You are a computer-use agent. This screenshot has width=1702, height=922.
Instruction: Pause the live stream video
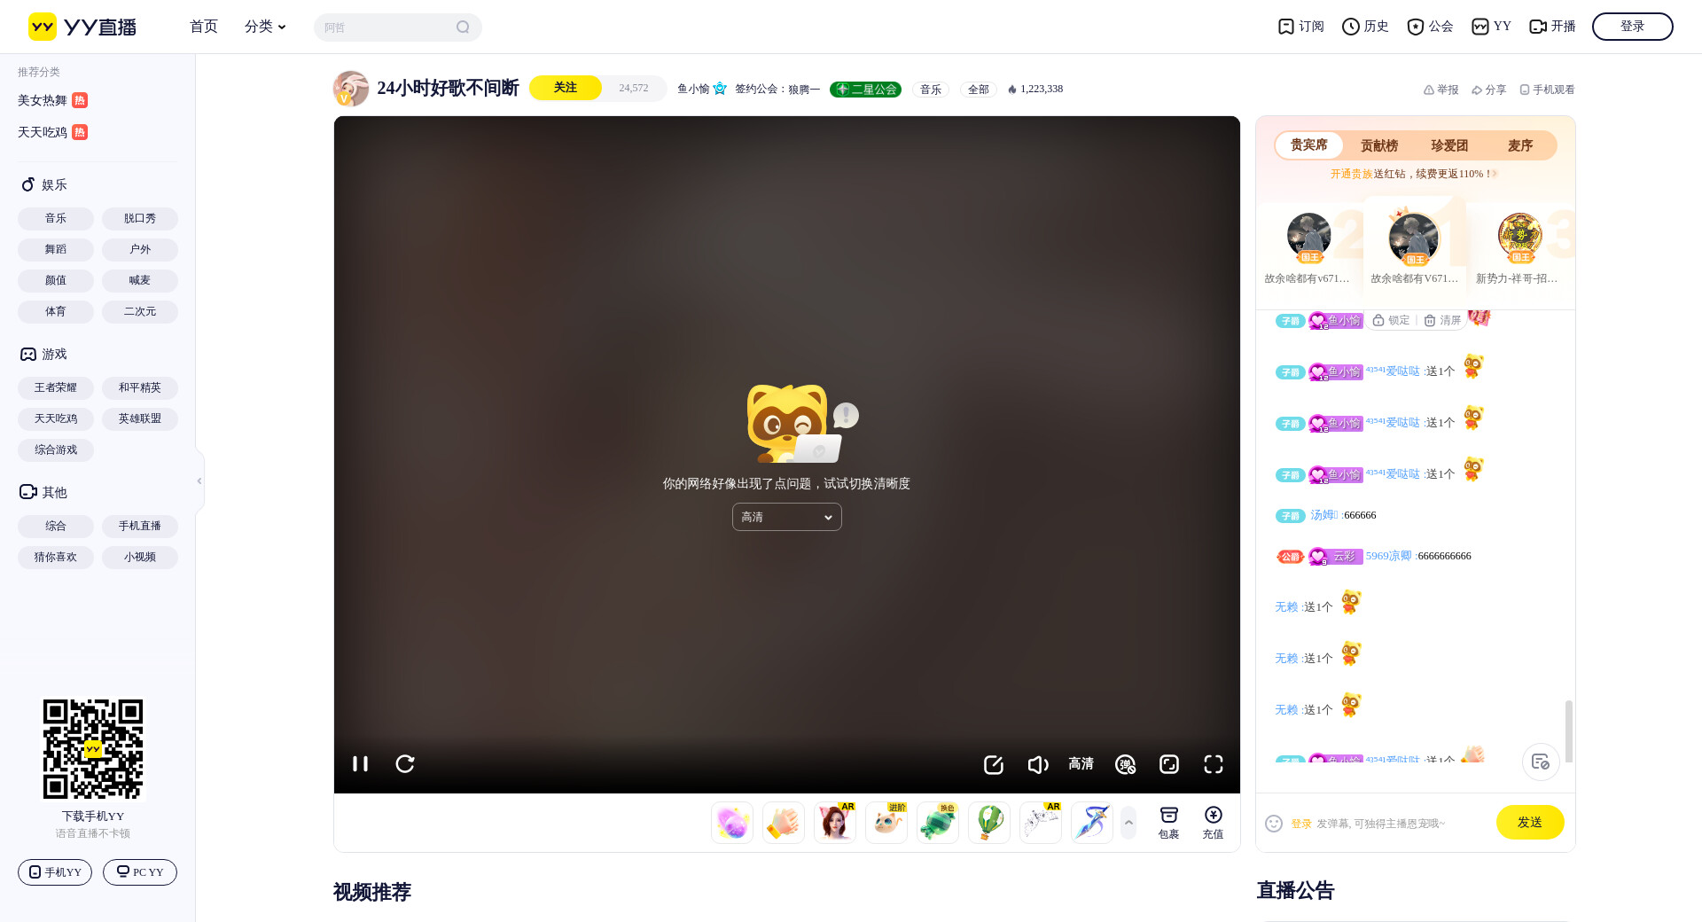360,763
